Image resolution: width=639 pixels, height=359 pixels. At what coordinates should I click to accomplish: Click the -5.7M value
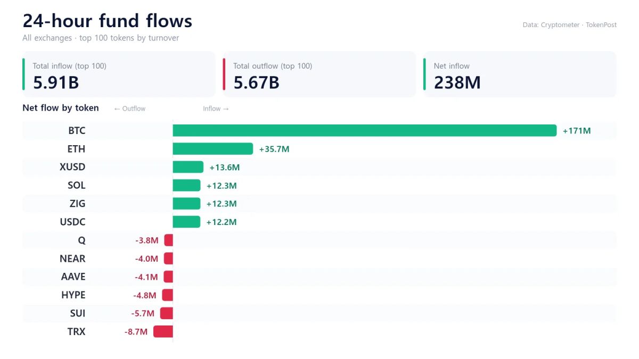tap(143, 314)
